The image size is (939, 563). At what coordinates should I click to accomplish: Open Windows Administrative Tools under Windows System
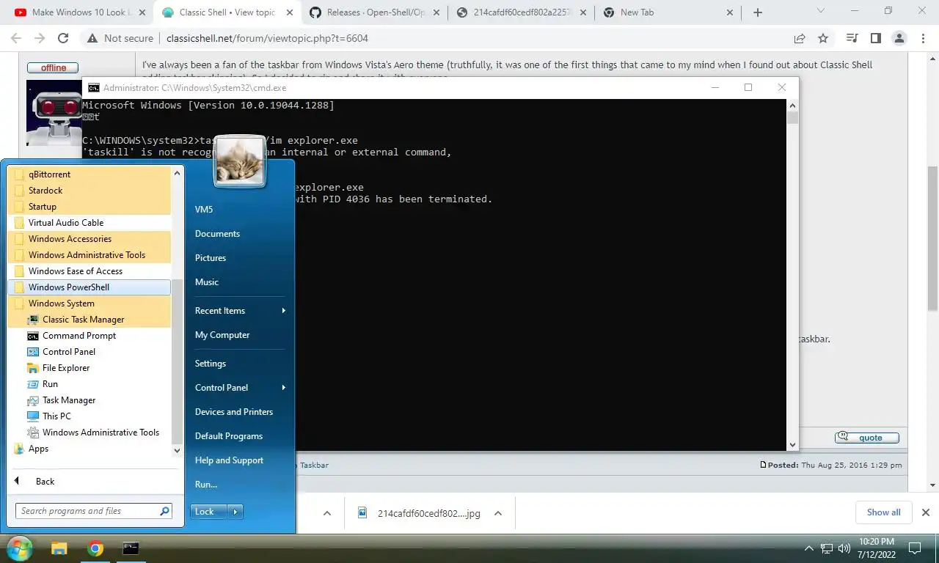[101, 433]
